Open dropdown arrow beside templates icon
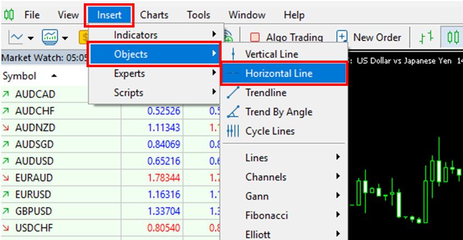 65,38
